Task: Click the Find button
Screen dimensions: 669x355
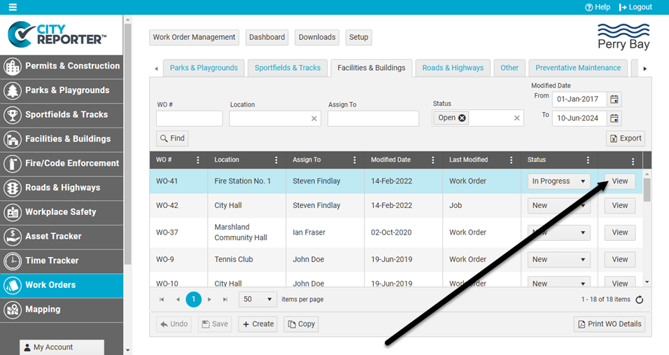Action: (x=172, y=139)
